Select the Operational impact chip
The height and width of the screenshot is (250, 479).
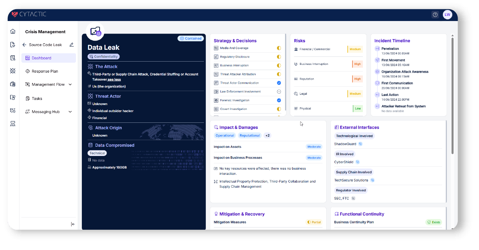(x=225, y=135)
